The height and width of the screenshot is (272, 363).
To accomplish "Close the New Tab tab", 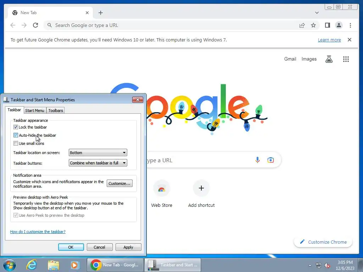I will pyautogui.click(x=87, y=13).
